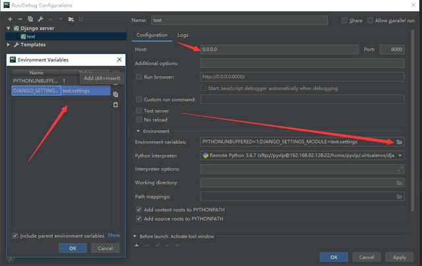
Task: Show parent environment variables link
Action: pos(114,235)
